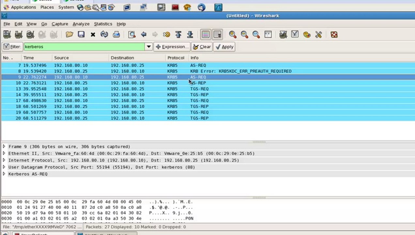
Task: Select packet 10 AS-REP row
Action: [x=208, y=83]
